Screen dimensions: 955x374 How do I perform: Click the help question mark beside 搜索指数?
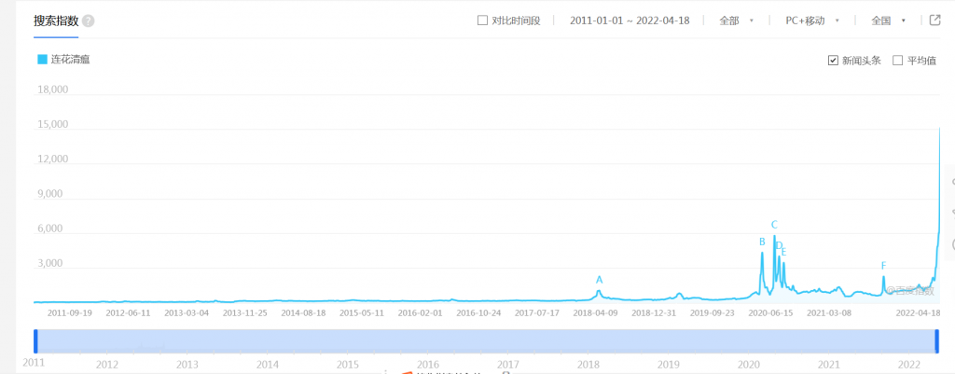[89, 21]
